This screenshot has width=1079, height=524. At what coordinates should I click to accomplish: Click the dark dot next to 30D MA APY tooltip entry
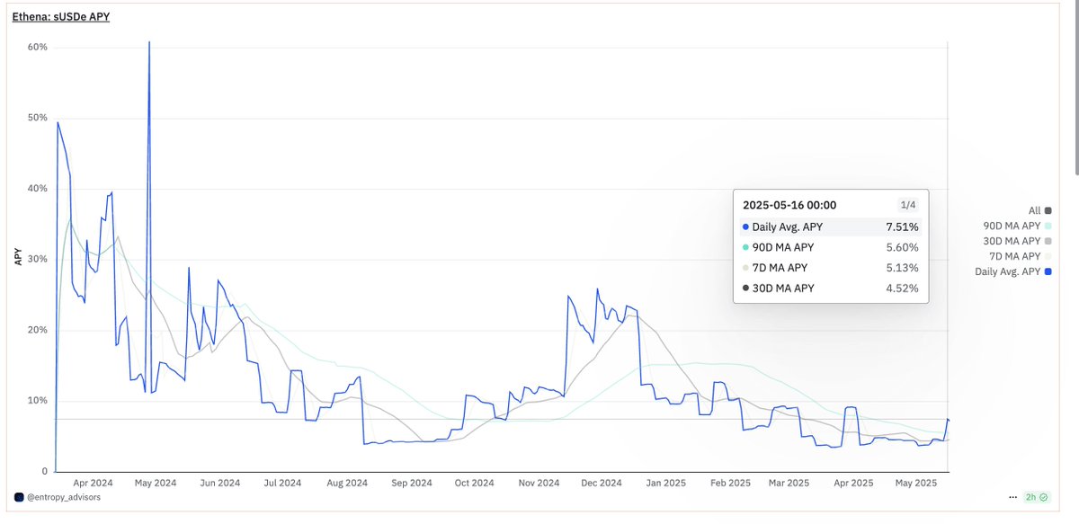tap(745, 289)
